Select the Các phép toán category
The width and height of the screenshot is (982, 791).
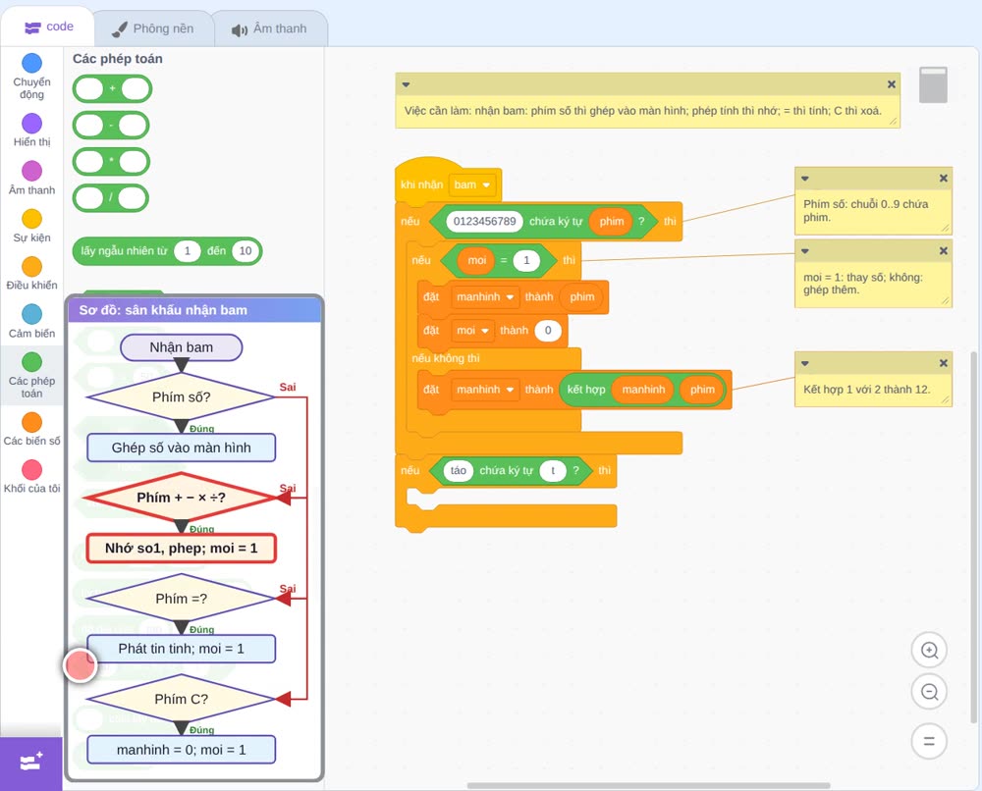pyautogui.click(x=31, y=375)
